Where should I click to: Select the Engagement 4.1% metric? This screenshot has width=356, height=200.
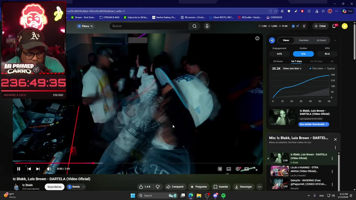click(280, 54)
